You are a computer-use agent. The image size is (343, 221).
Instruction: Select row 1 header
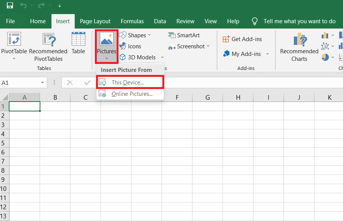4,107
